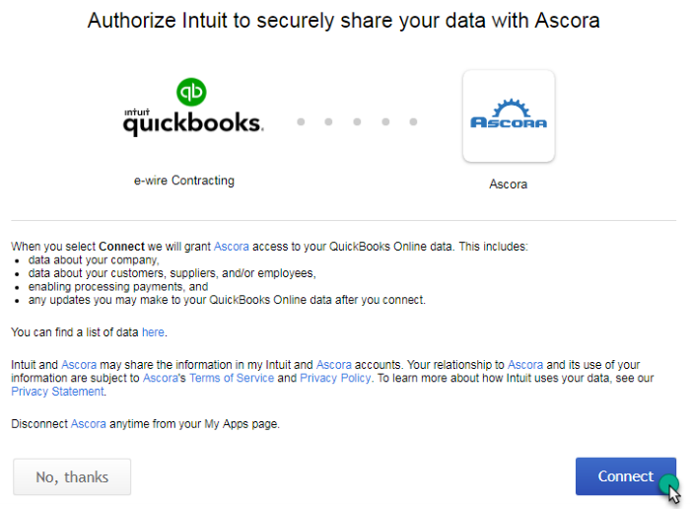Click the Ascora gear logo tile
690x509 pixels.
(x=509, y=115)
